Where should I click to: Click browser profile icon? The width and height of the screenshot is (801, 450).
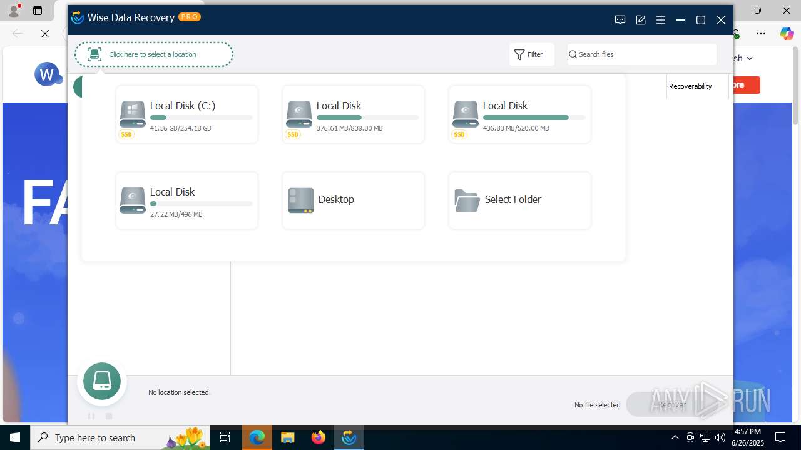[x=13, y=11]
